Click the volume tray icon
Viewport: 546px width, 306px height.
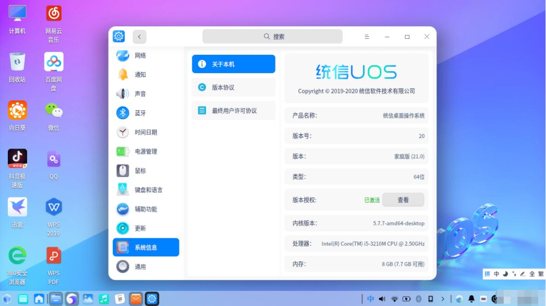[382, 299]
